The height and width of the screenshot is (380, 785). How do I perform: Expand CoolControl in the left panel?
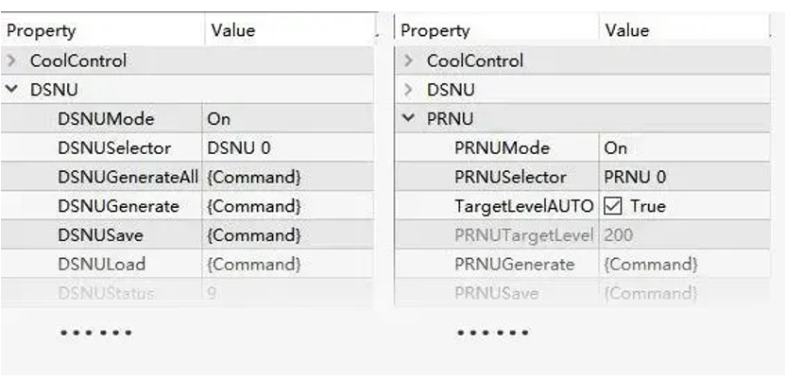[11, 60]
